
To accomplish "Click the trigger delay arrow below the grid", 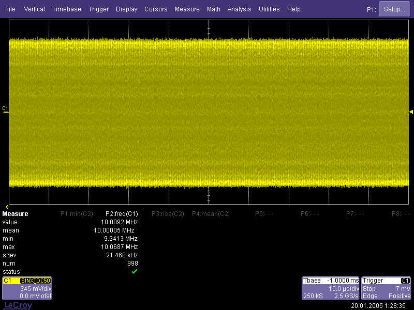I will point(7,206).
